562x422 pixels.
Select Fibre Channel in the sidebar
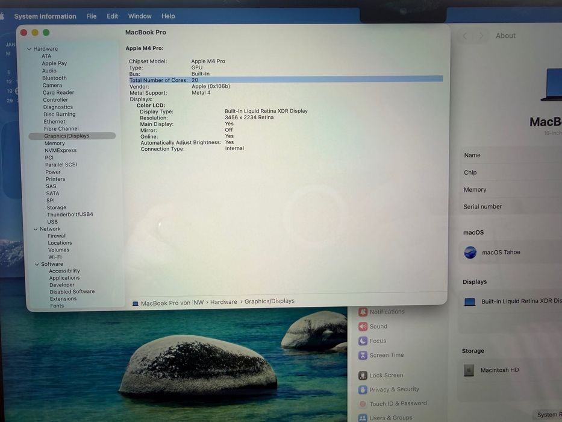click(x=61, y=128)
